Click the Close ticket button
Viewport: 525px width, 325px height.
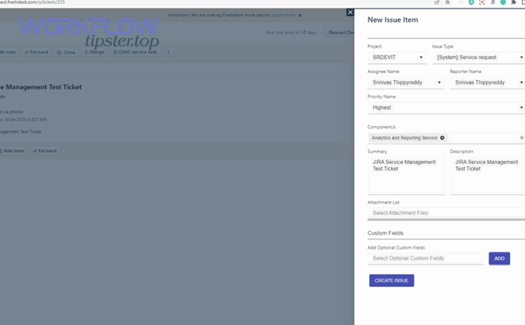pos(66,53)
